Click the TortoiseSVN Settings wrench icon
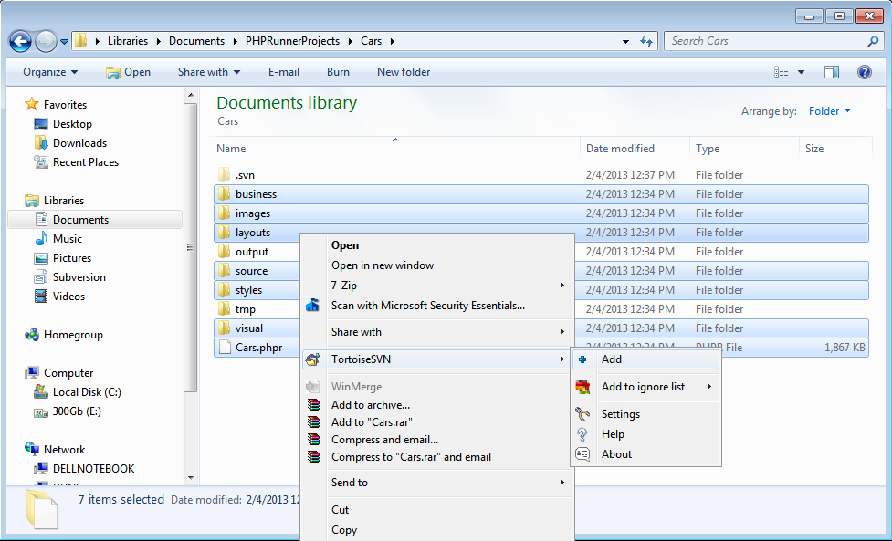The image size is (892, 541). click(582, 414)
